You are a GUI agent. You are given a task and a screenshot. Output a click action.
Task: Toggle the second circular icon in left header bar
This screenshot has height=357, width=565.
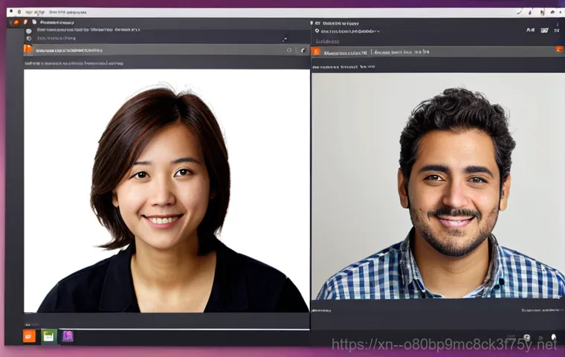pyautogui.click(x=302, y=51)
